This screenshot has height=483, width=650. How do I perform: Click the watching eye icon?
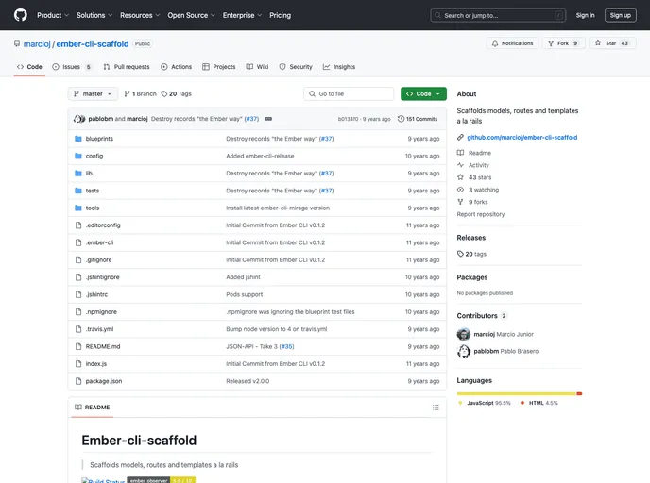pos(460,190)
